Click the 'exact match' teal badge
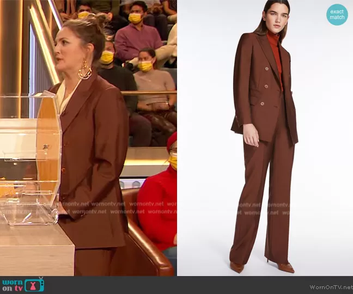353x294 pixels. pyautogui.click(x=337, y=14)
